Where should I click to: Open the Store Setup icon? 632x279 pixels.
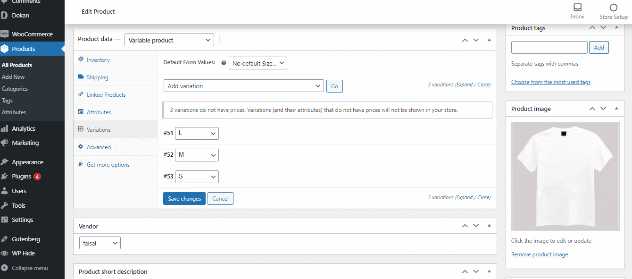[613, 7]
